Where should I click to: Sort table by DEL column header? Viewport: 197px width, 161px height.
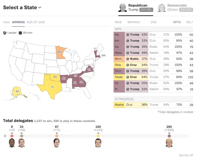coord(190,22)
